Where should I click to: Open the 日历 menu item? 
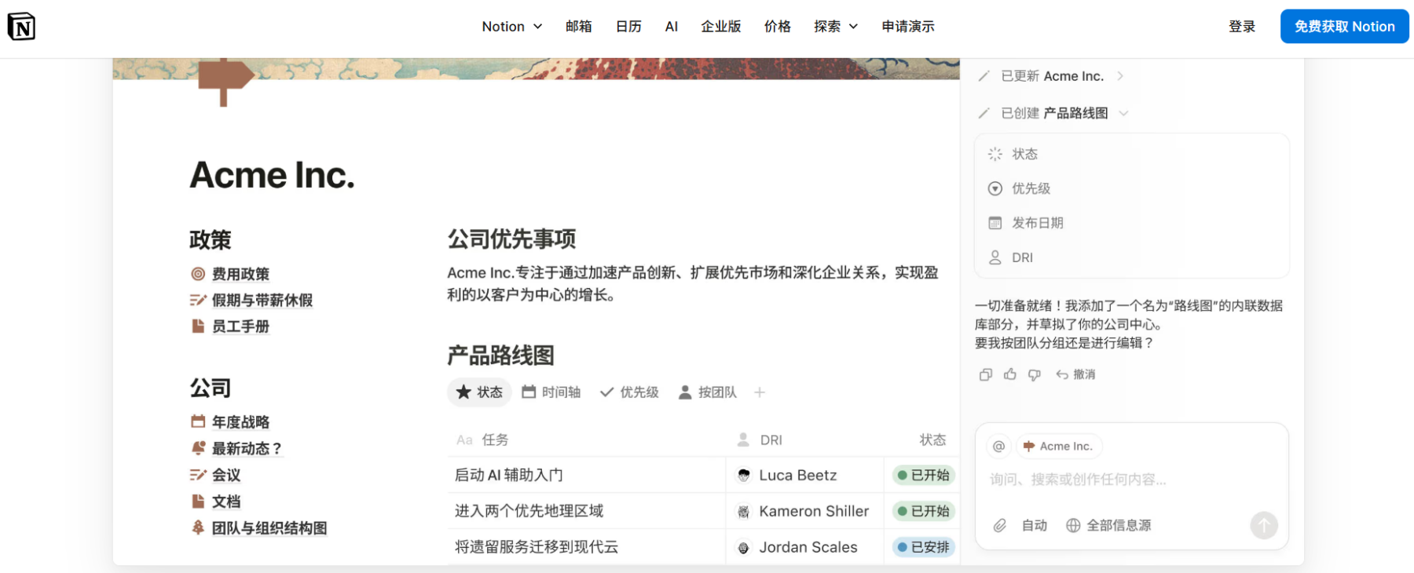click(628, 27)
